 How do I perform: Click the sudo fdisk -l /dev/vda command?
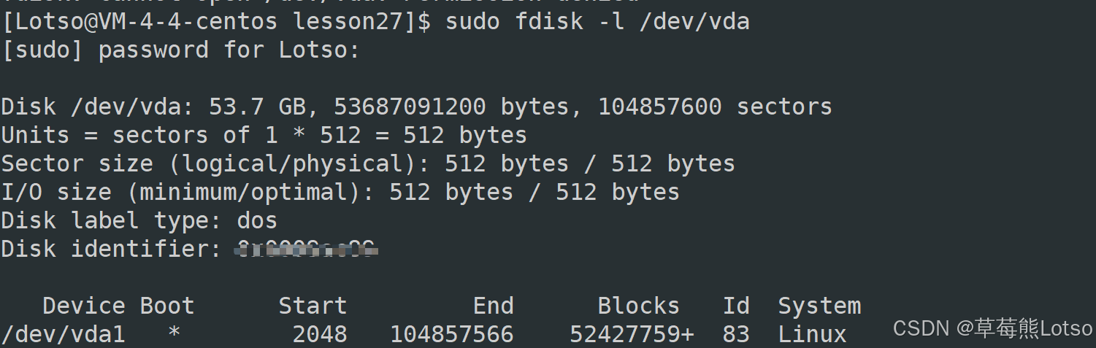597,22
